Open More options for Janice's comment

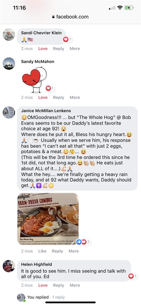73,251
